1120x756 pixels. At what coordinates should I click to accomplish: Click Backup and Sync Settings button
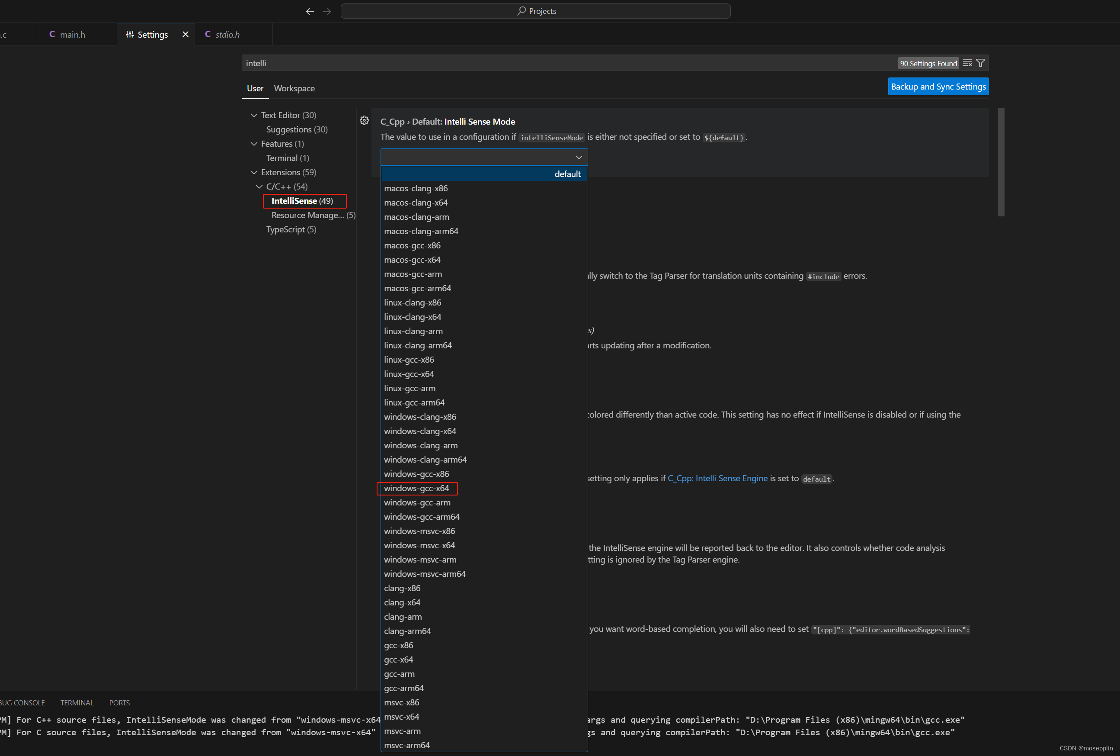(938, 87)
